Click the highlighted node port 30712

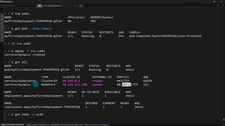(127, 85)
